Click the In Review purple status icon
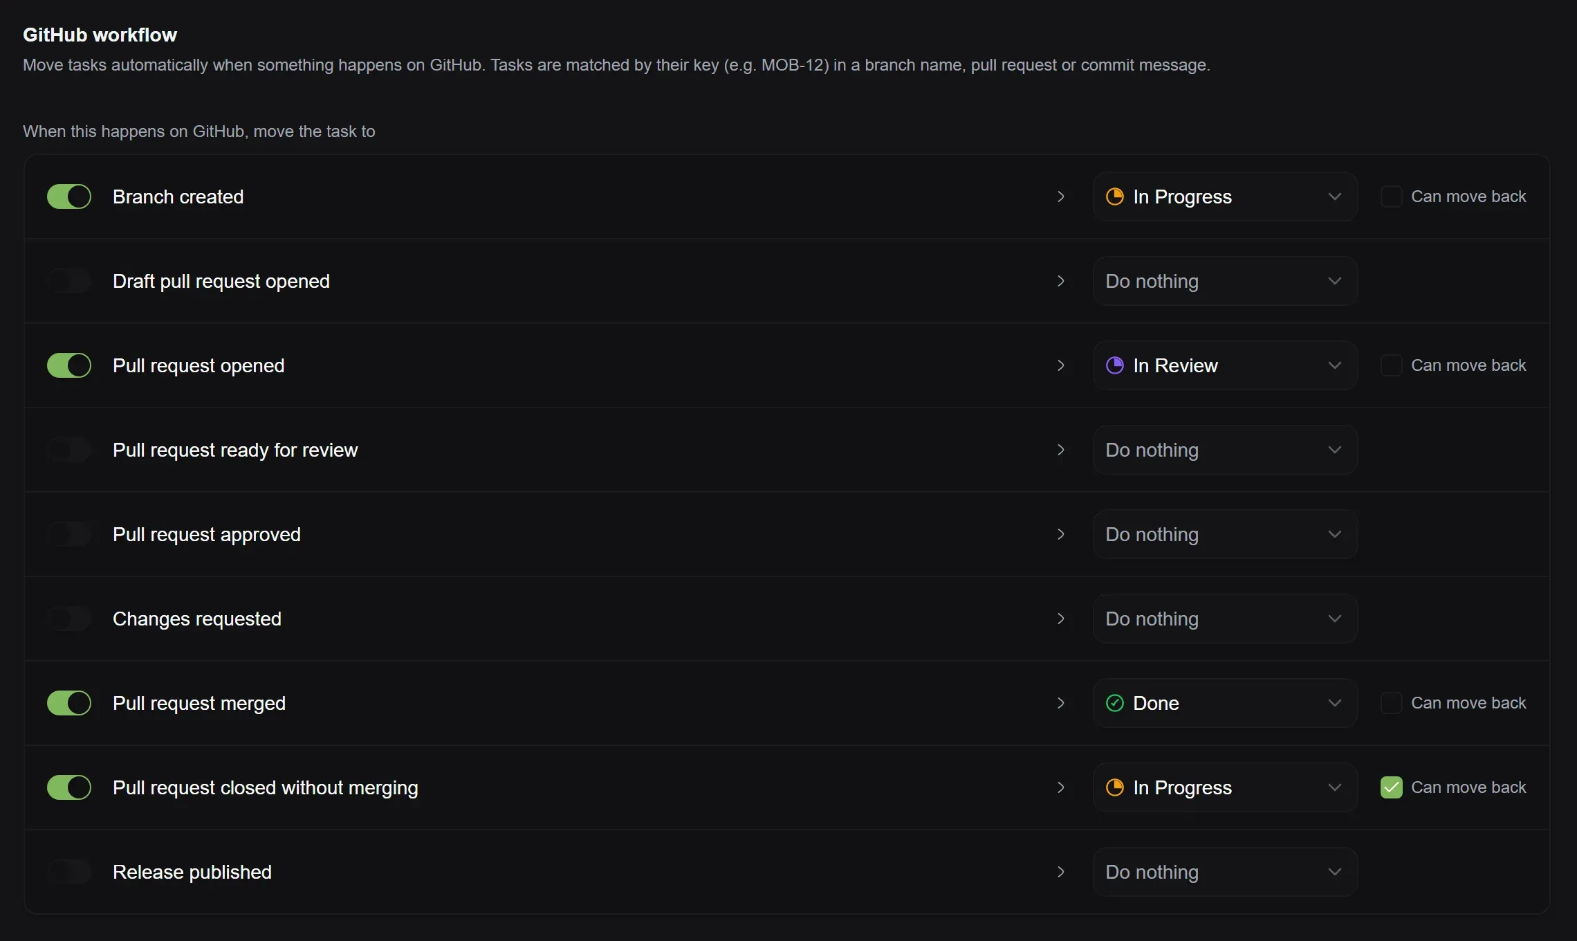Image resolution: width=1577 pixels, height=941 pixels. (1115, 365)
